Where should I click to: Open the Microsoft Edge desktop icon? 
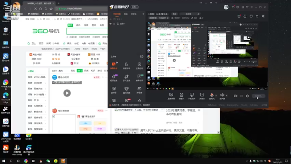tap(5, 98)
